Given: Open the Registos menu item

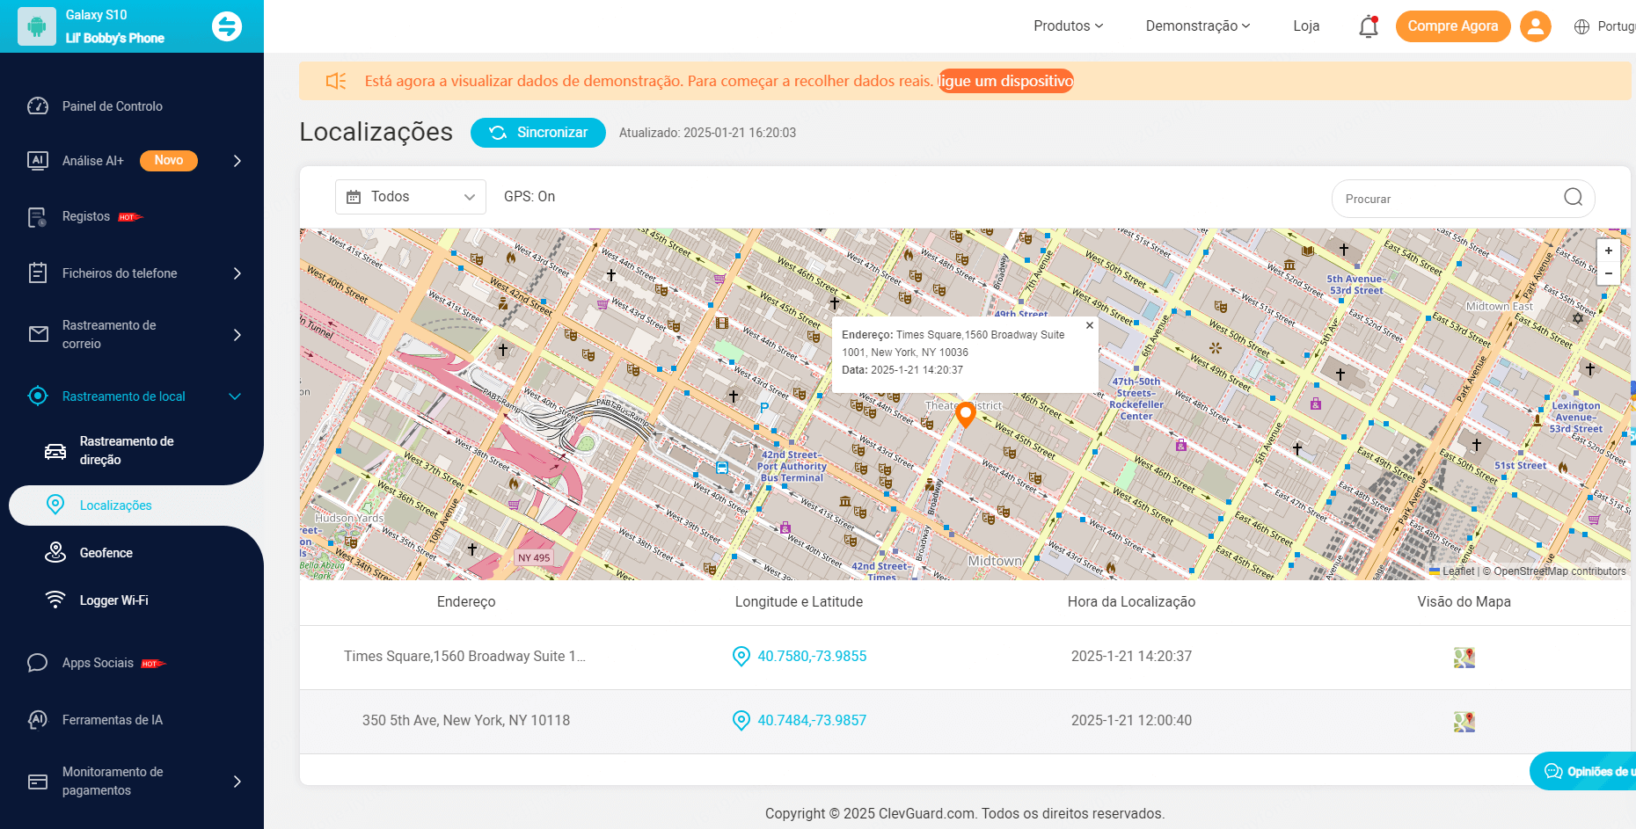Looking at the screenshot, I should (x=86, y=216).
